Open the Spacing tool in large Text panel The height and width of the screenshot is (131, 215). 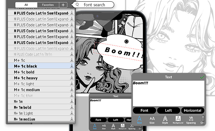(x=191, y=120)
